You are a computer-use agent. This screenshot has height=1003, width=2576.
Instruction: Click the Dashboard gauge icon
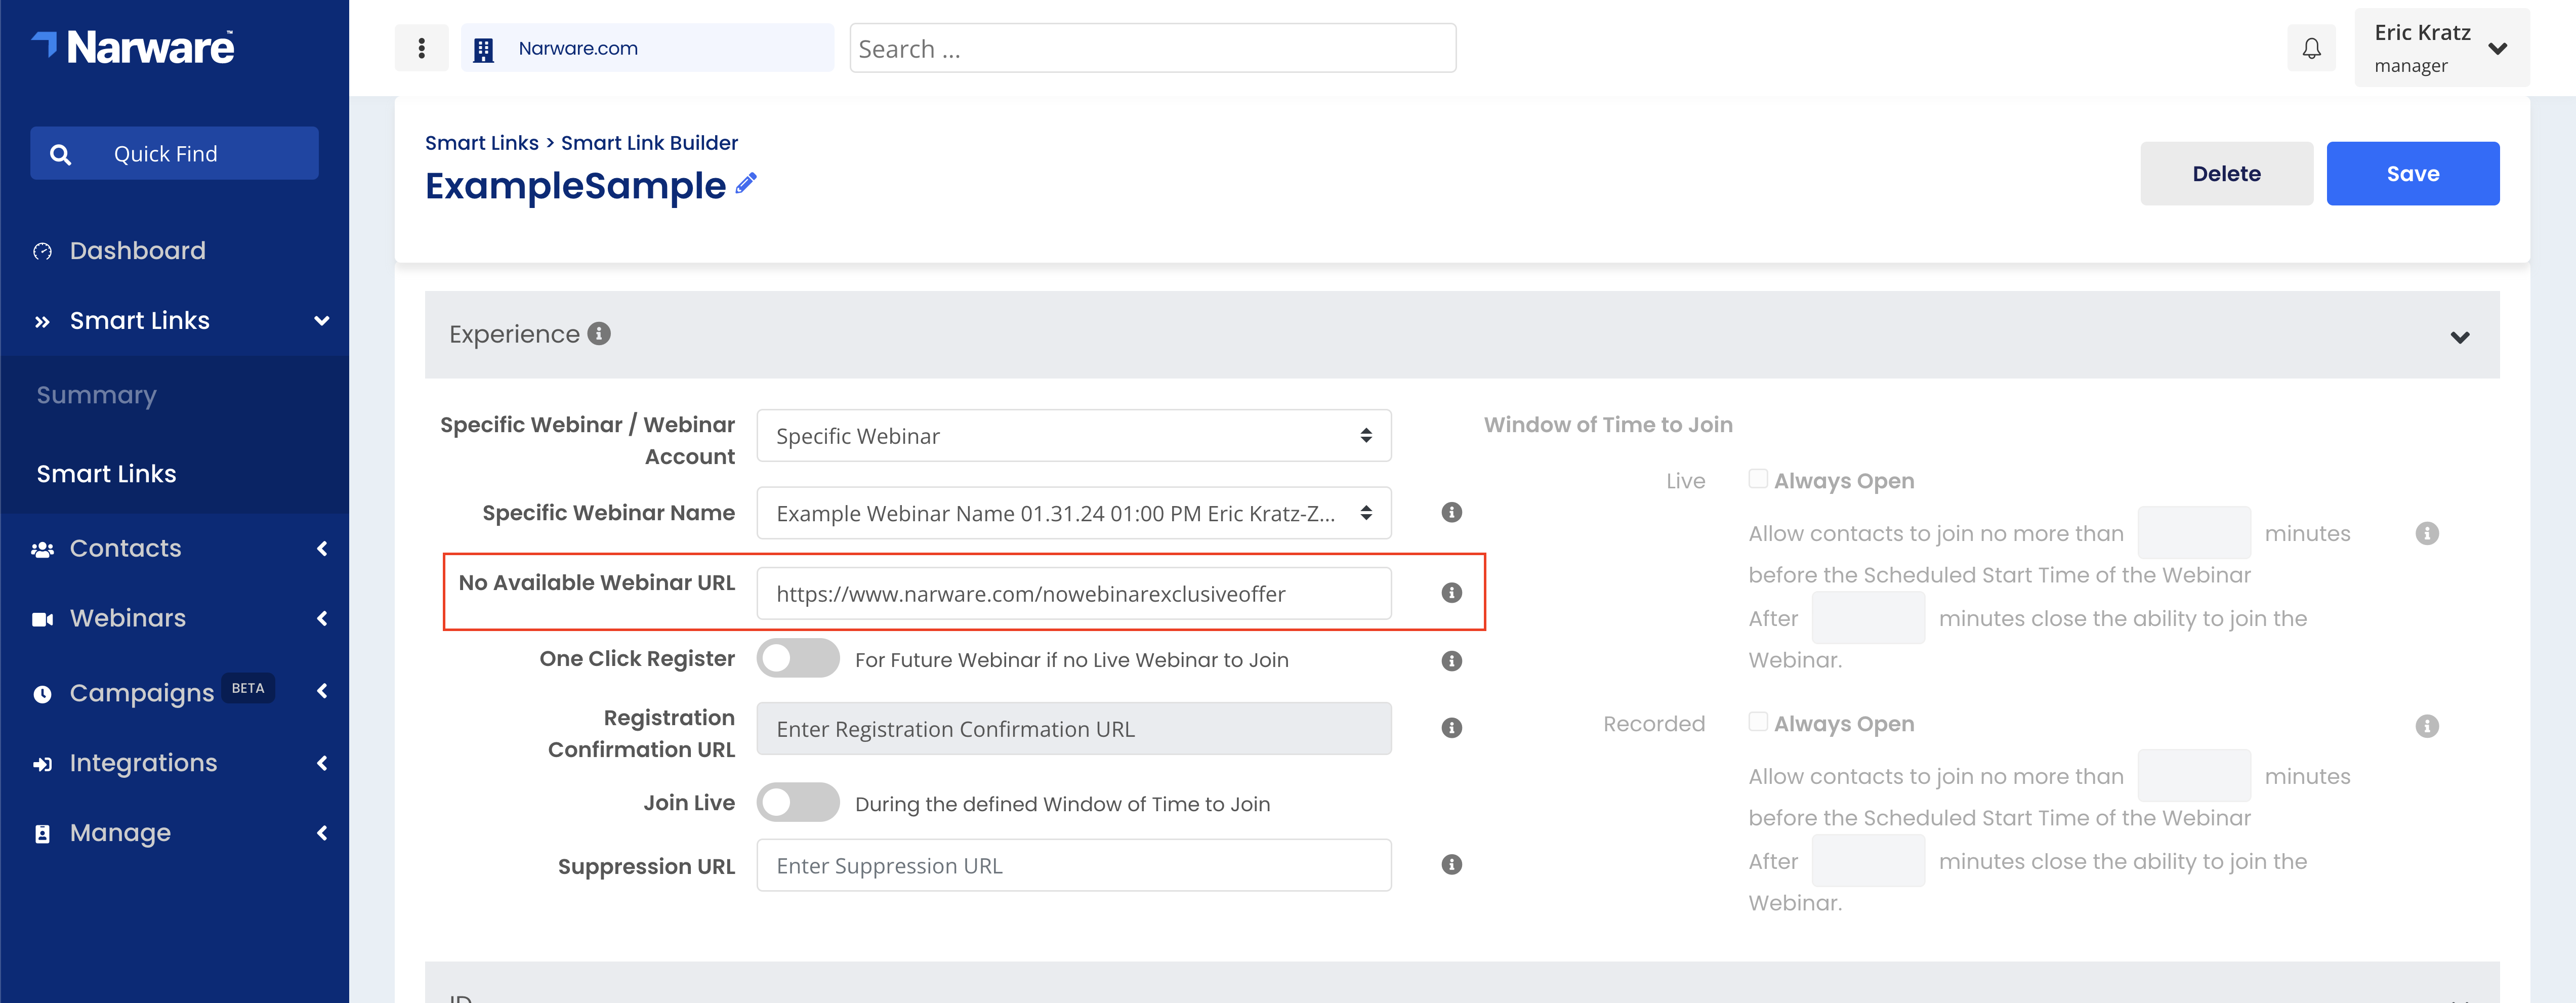[42, 251]
